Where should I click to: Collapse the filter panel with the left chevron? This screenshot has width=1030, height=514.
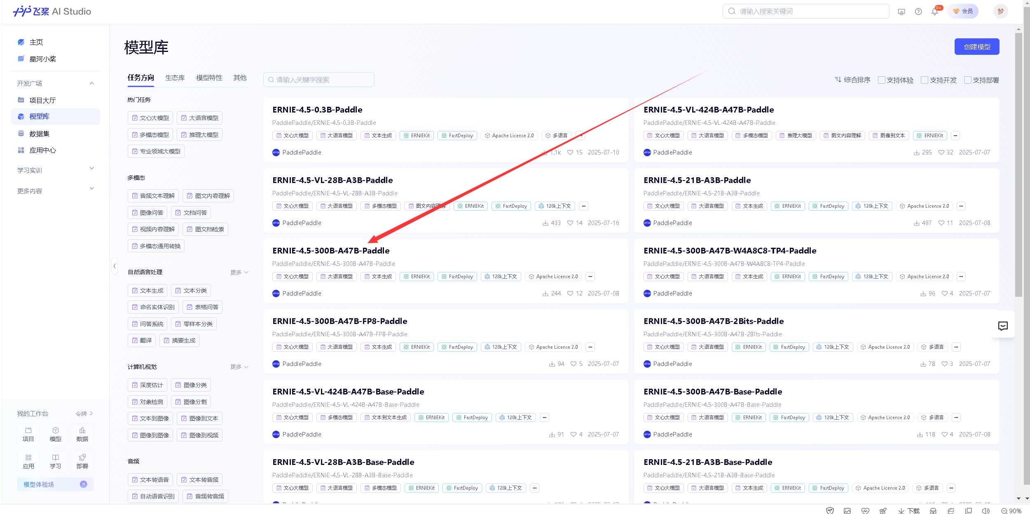[115, 266]
